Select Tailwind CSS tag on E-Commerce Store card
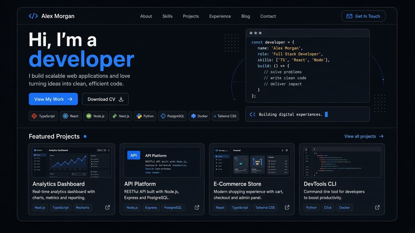The width and height of the screenshot is (415, 233). [265, 207]
